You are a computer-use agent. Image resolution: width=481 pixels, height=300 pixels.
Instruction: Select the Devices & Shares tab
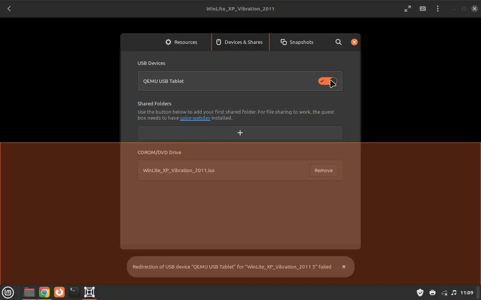pyautogui.click(x=240, y=42)
